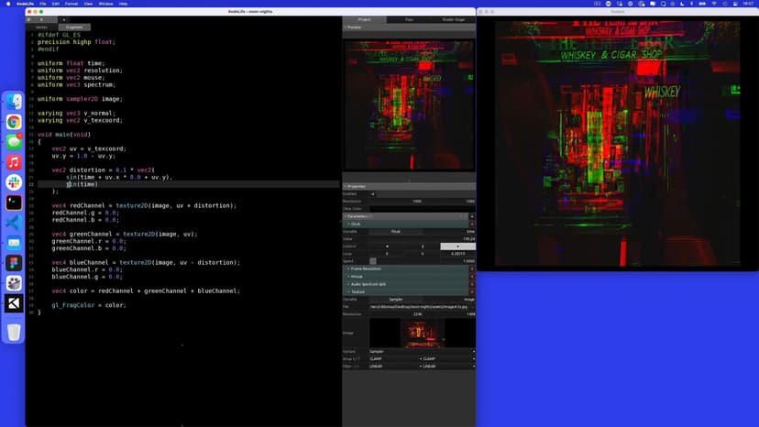
Task: Open the Format menu
Action: 71,4
